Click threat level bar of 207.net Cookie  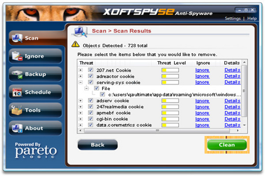[170, 70]
